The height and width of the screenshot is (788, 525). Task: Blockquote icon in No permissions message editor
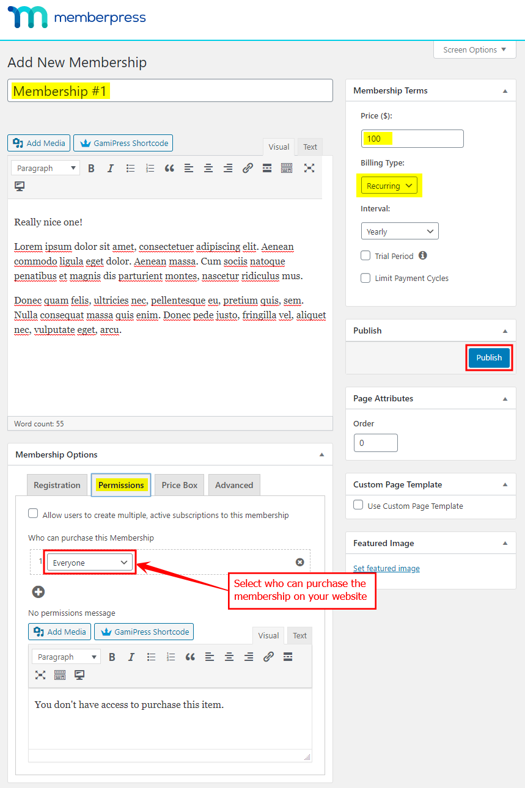point(190,657)
